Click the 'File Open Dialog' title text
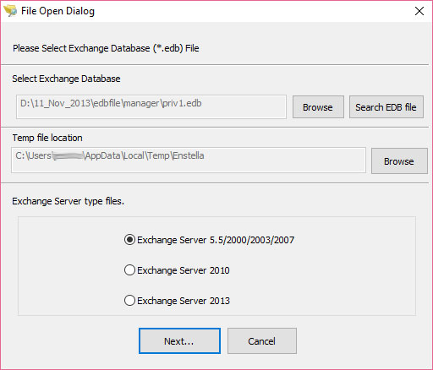 pos(58,11)
